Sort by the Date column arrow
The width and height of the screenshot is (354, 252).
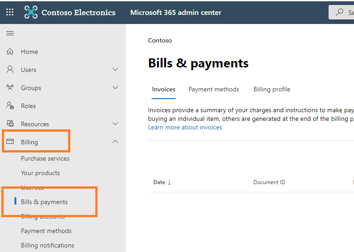(x=169, y=182)
